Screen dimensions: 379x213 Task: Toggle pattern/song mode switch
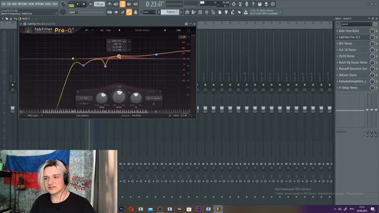click(71, 4)
